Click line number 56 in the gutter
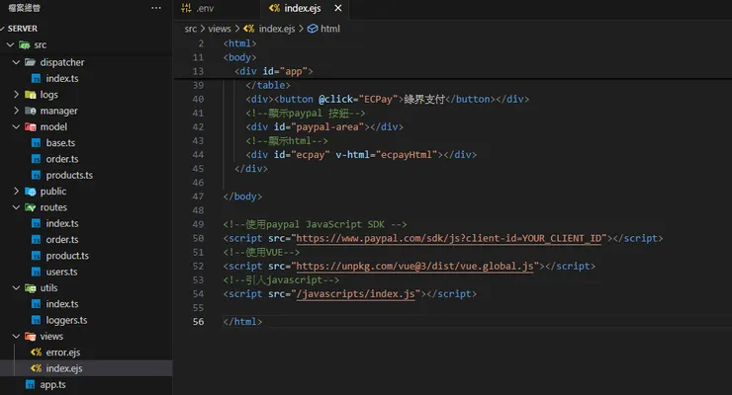Viewport: 732px width, 395px height. coord(199,322)
